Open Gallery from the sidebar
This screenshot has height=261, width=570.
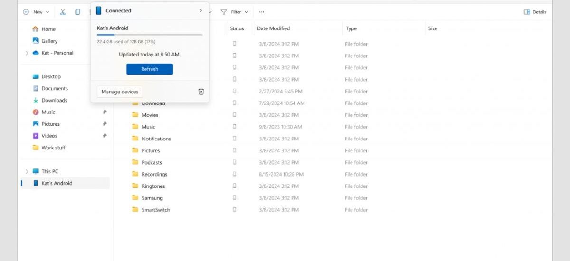(49, 41)
